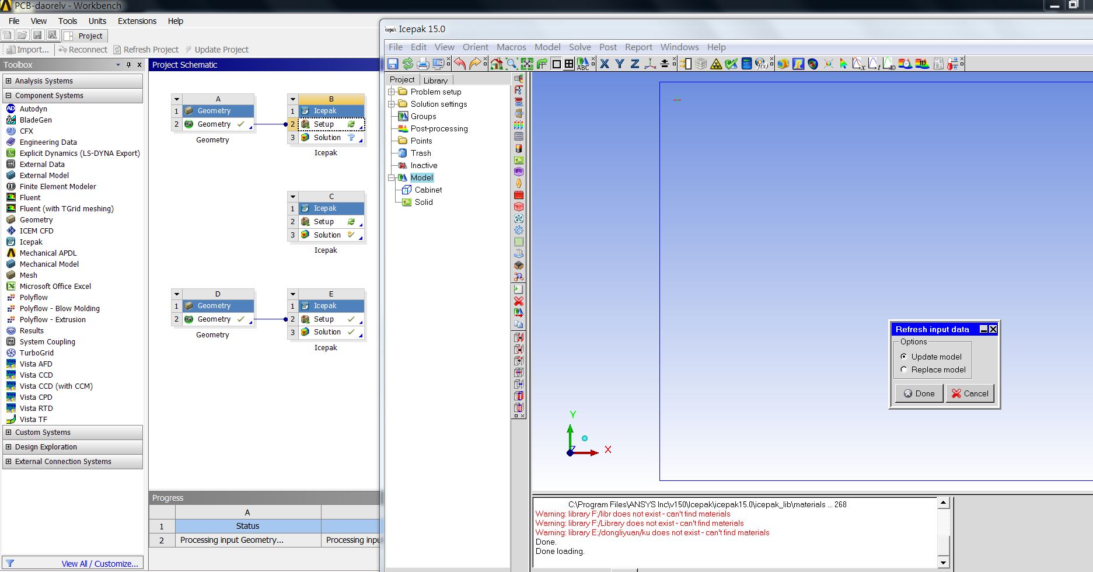The height and width of the screenshot is (572, 1093).
Task: Click the isometric view axes icon
Action: (650, 64)
